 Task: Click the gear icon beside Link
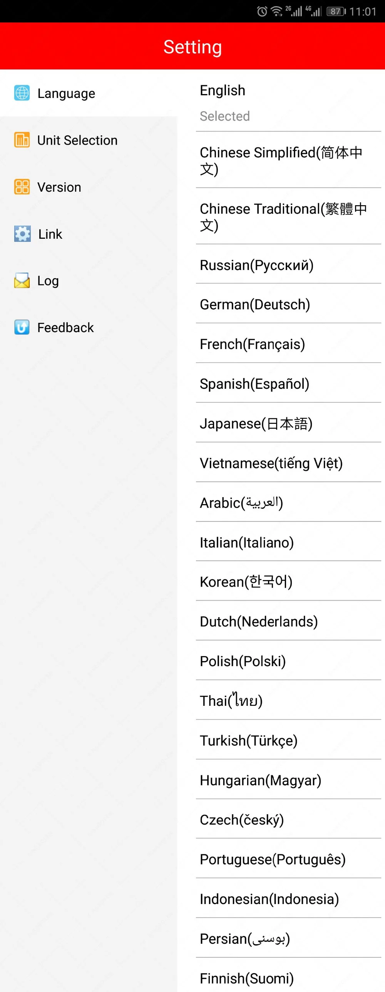[22, 234]
